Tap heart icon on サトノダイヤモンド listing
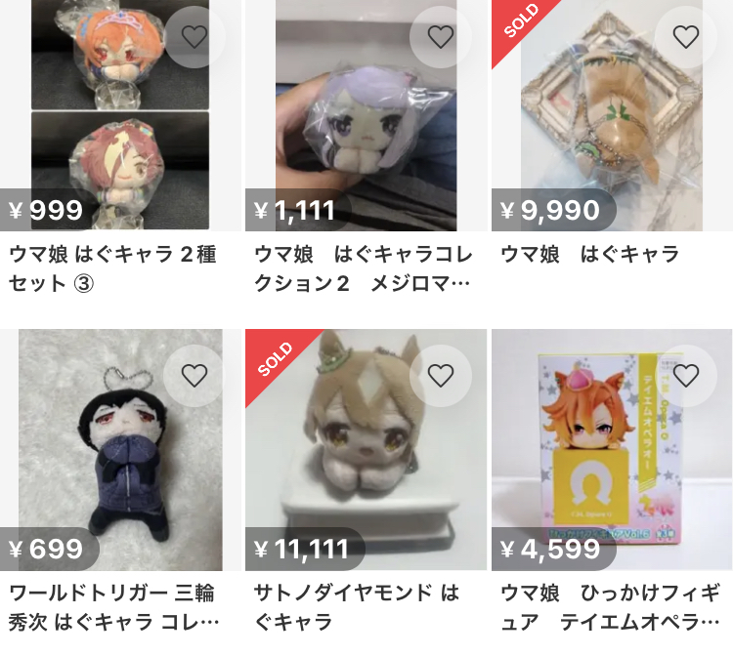This screenshot has width=733, height=656. 441,376
